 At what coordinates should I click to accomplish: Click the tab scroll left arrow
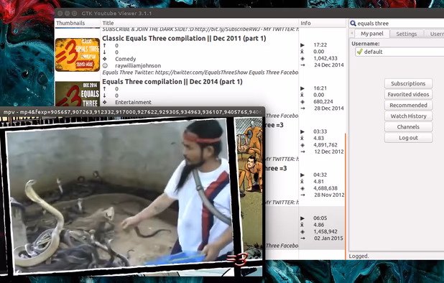352,33
